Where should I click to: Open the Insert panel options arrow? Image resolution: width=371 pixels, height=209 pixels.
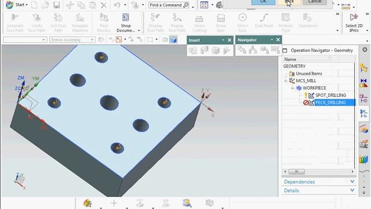tap(223, 40)
